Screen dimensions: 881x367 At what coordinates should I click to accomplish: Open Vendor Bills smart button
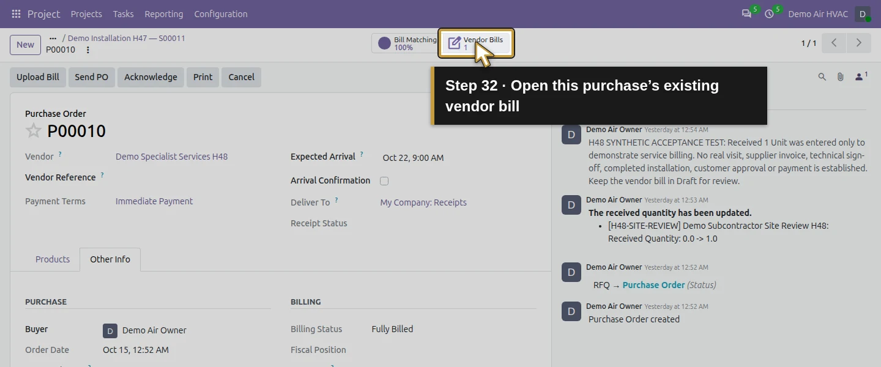pyautogui.click(x=476, y=43)
